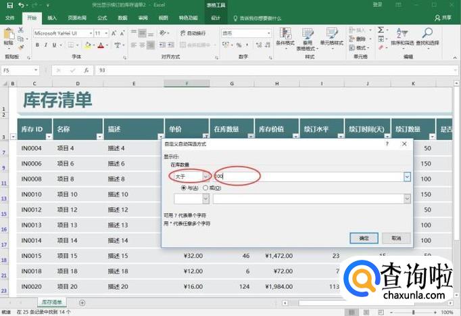
Task: Open the 名称 column filter arrow
Action: [99, 137]
